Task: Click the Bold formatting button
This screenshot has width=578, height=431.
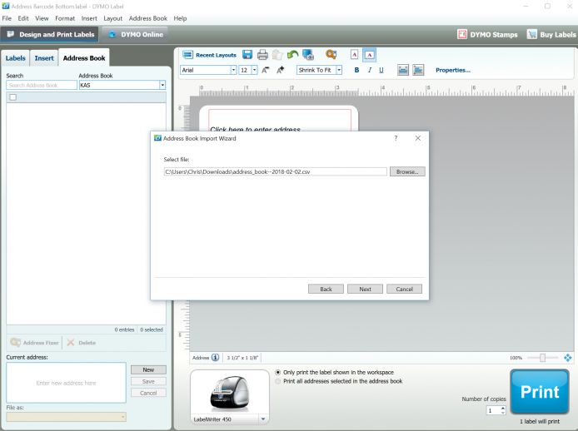Action: click(x=356, y=70)
